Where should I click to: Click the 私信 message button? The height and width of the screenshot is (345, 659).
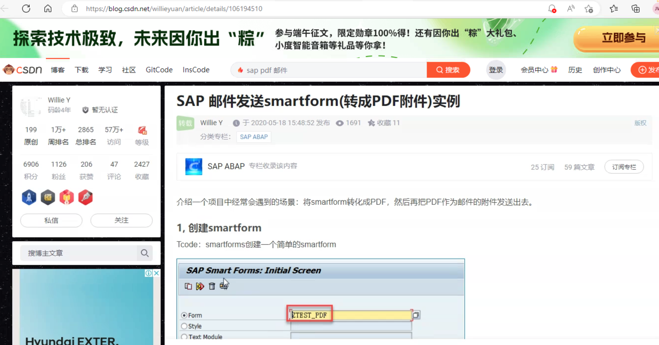pos(51,221)
